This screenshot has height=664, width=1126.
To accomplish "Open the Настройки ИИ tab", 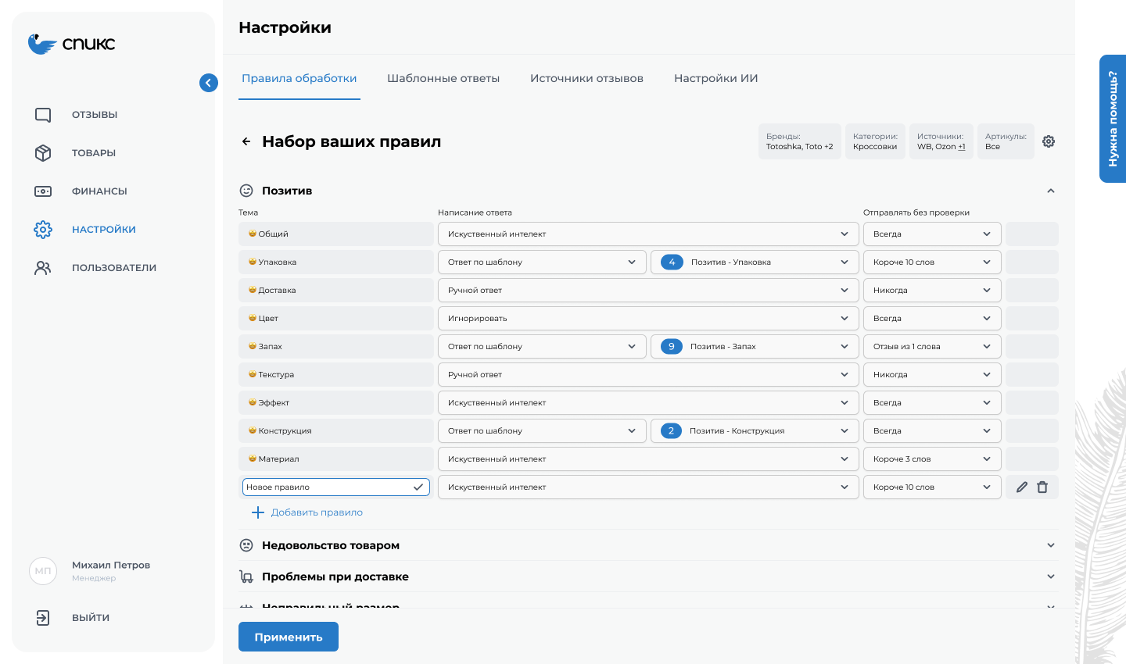I will click(715, 78).
